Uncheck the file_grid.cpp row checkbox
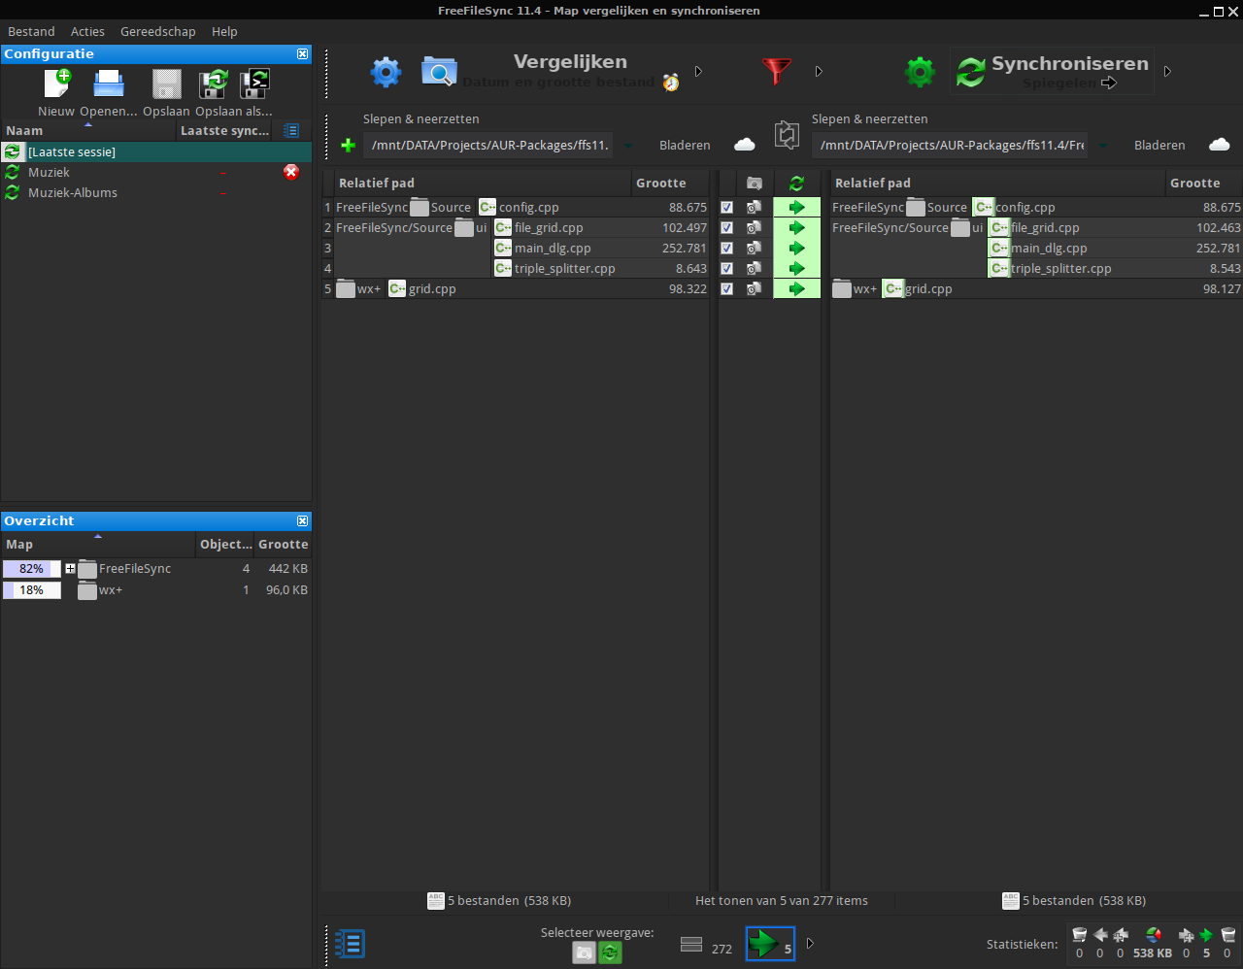Image resolution: width=1243 pixels, height=969 pixels. (x=726, y=227)
